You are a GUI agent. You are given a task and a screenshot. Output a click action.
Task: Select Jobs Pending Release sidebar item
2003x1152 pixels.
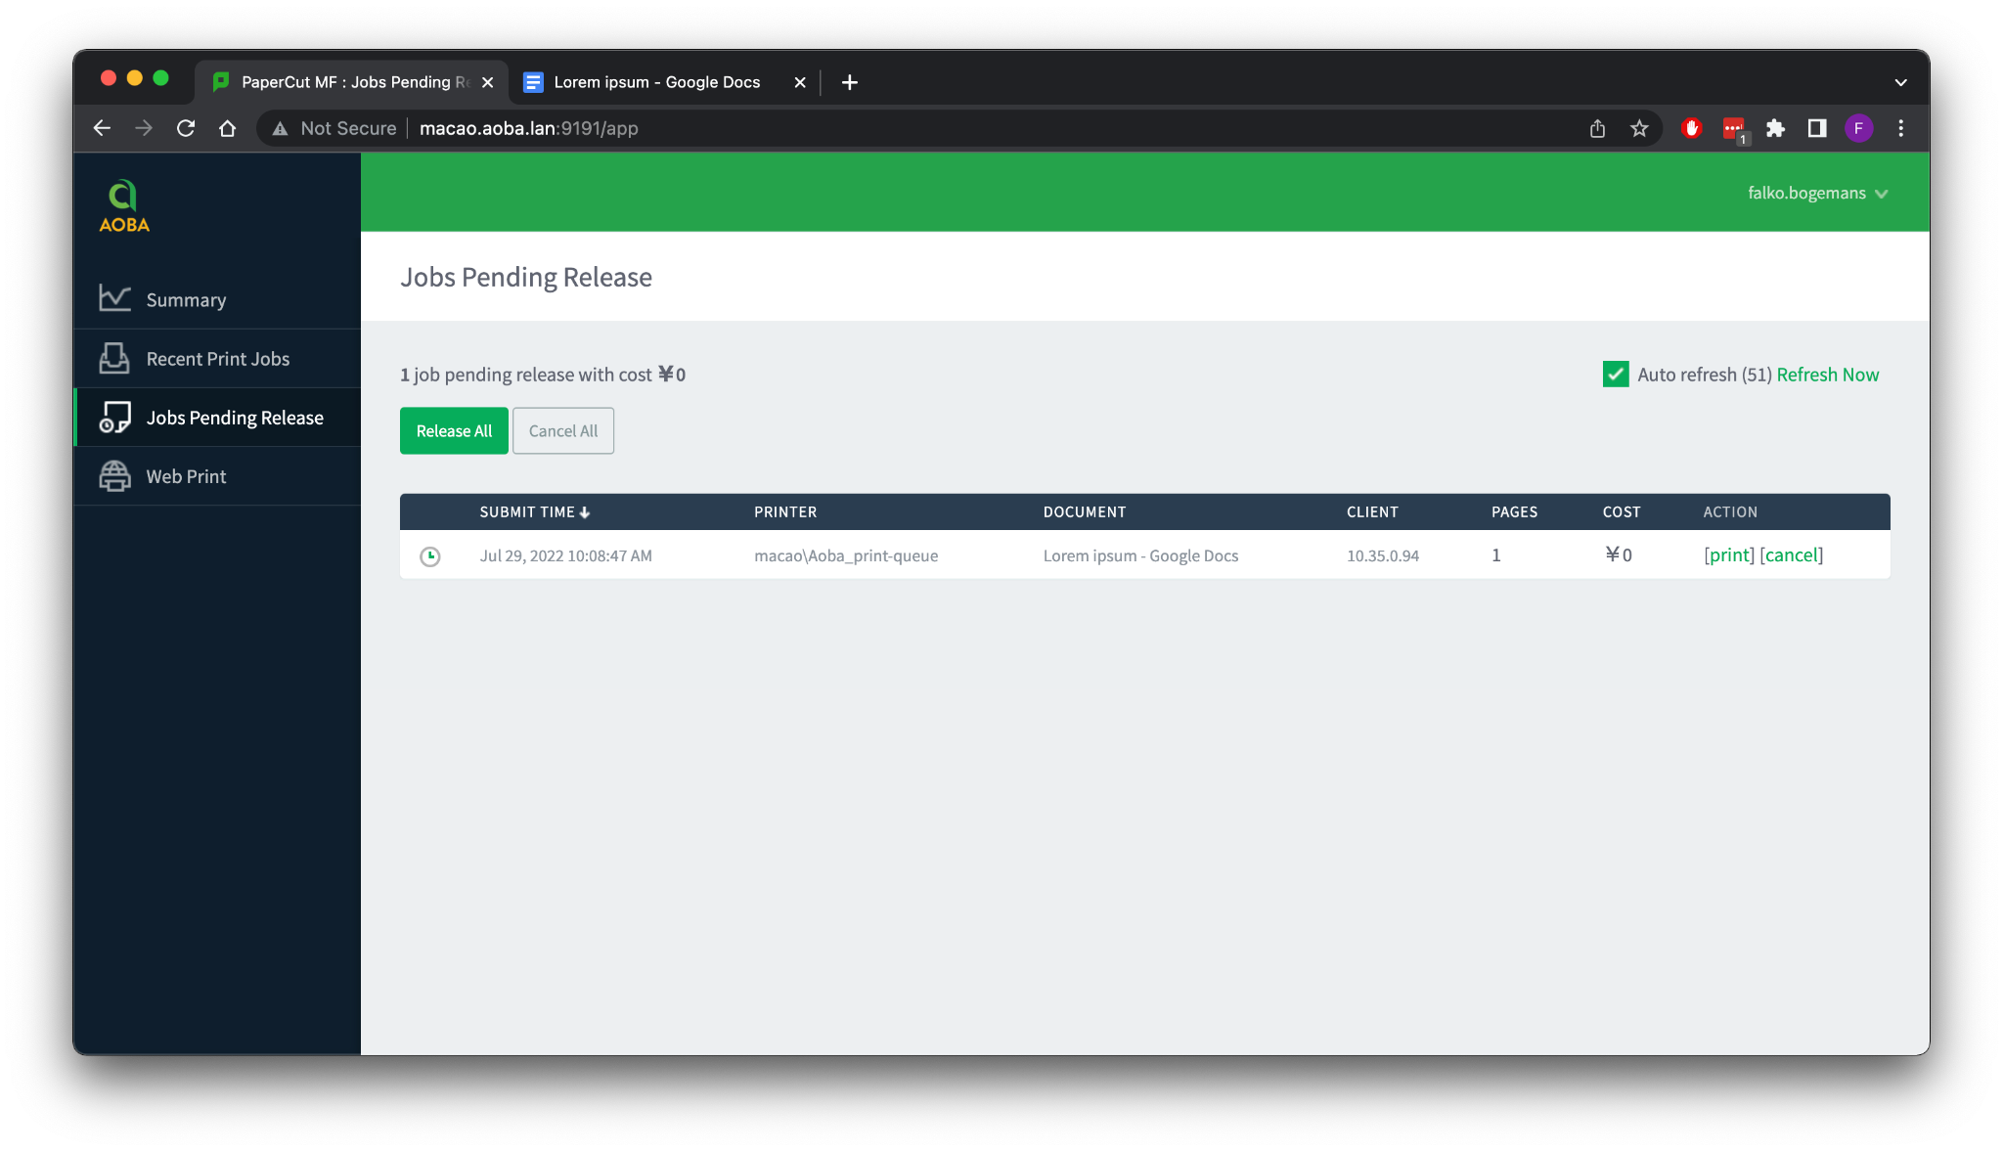pos(234,418)
